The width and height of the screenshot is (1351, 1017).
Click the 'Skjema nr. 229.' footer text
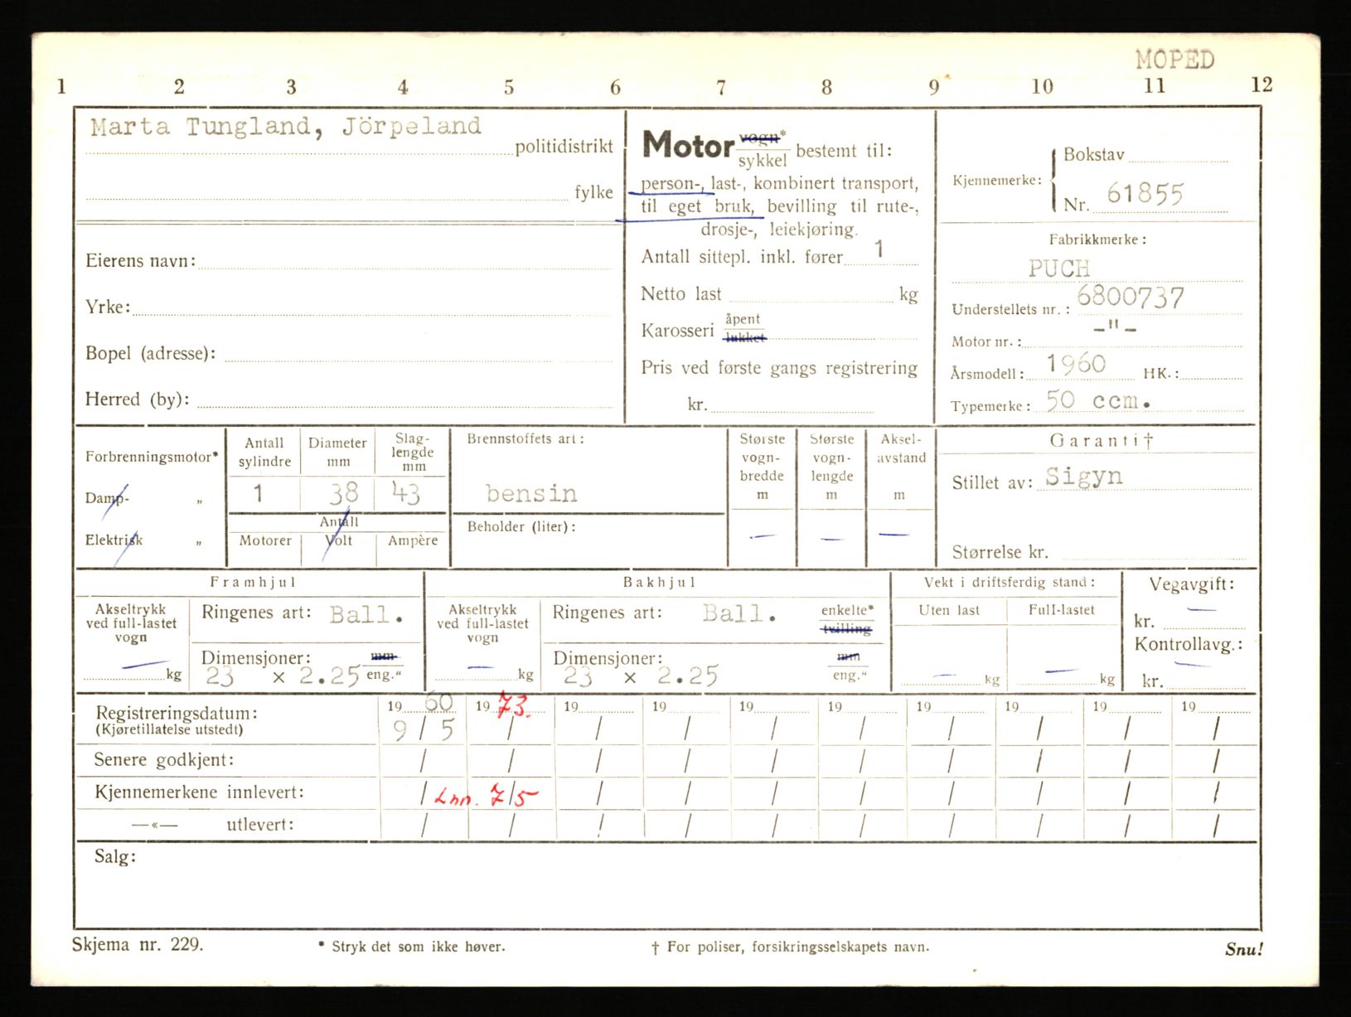tap(137, 945)
